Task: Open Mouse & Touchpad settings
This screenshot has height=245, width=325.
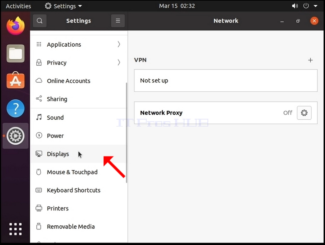Action: tap(78, 172)
